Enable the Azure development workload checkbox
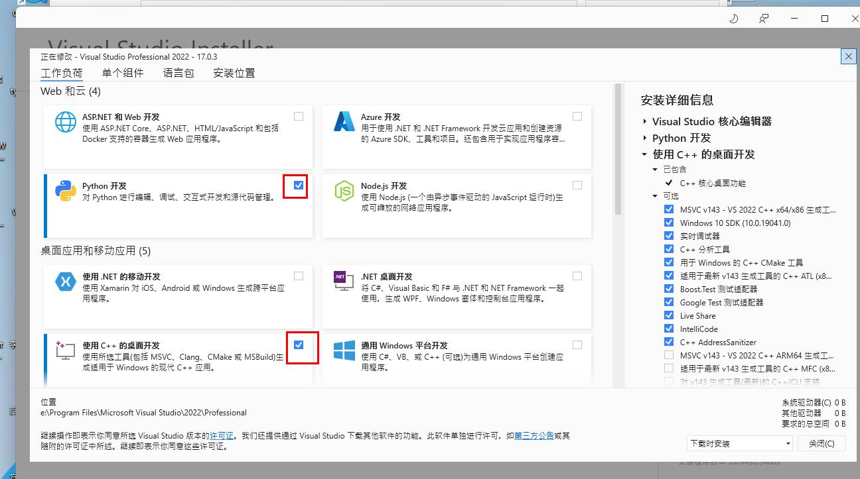Viewport: 860px width, 479px height. point(577,116)
